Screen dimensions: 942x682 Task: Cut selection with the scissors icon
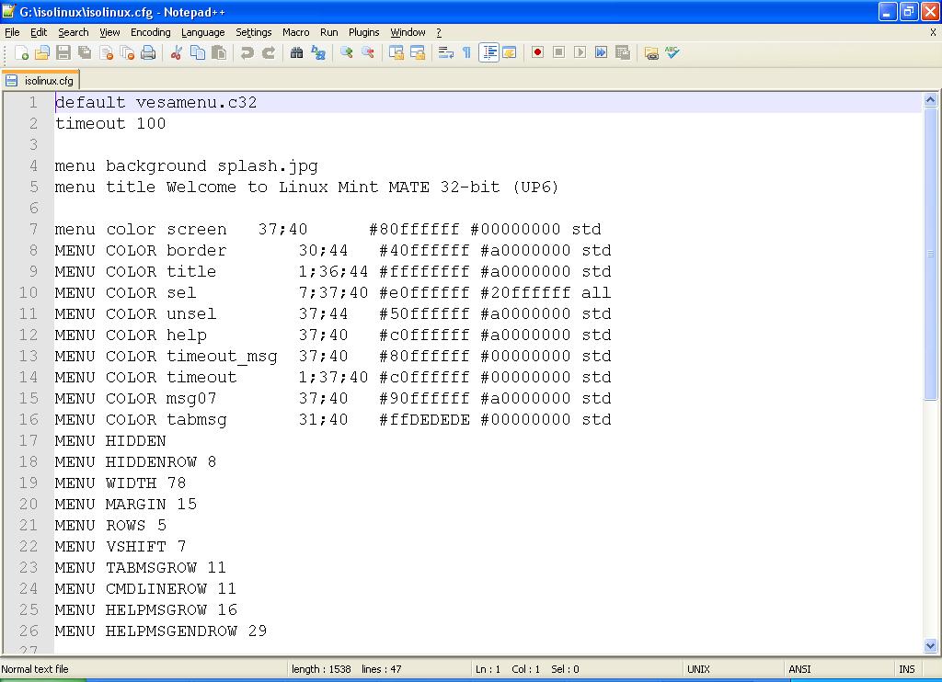[x=176, y=53]
